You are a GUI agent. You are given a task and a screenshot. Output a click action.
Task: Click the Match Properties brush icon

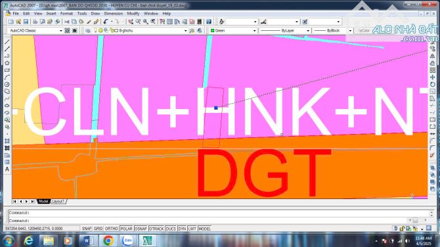click(89, 22)
